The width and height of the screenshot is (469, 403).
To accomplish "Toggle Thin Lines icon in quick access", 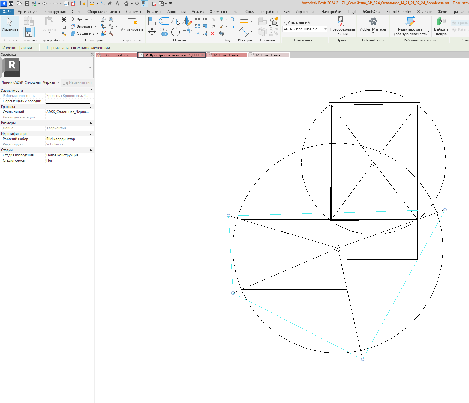I will pos(145,4).
